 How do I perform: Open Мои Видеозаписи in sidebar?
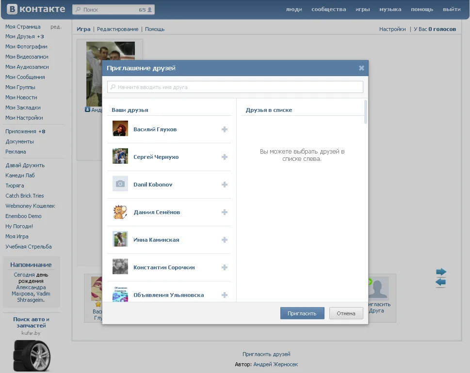pos(27,57)
